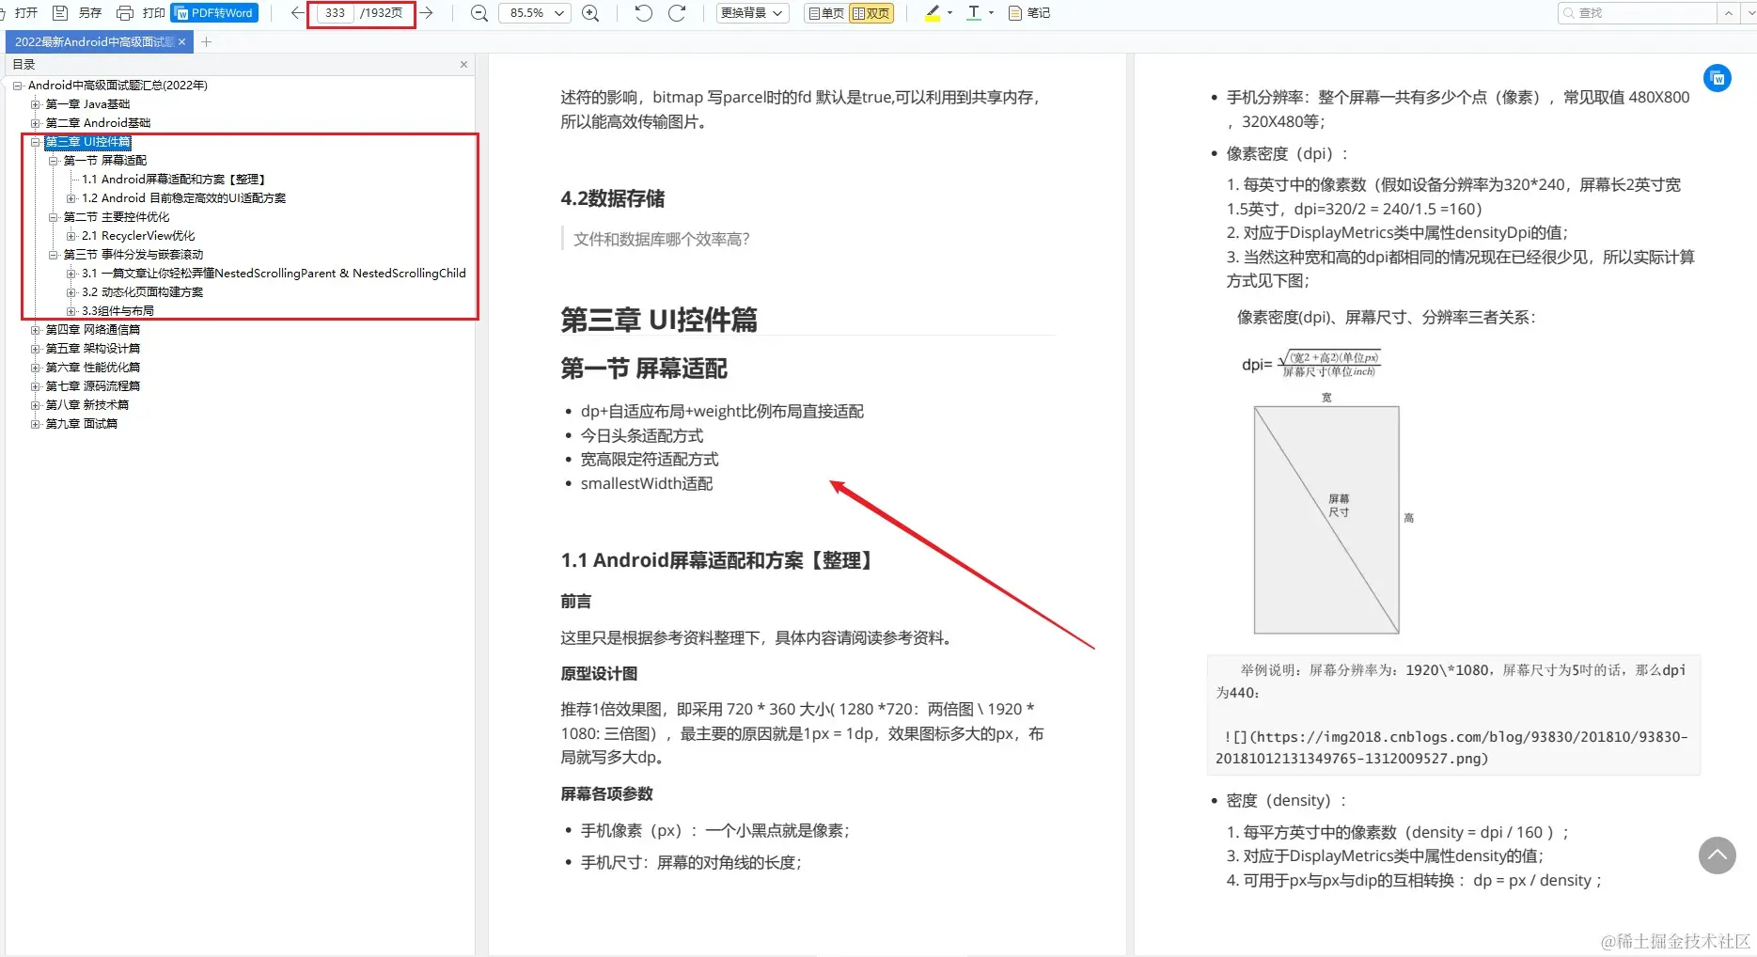Undo the last action
The image size is (1757, 957).
click(642, 12)
